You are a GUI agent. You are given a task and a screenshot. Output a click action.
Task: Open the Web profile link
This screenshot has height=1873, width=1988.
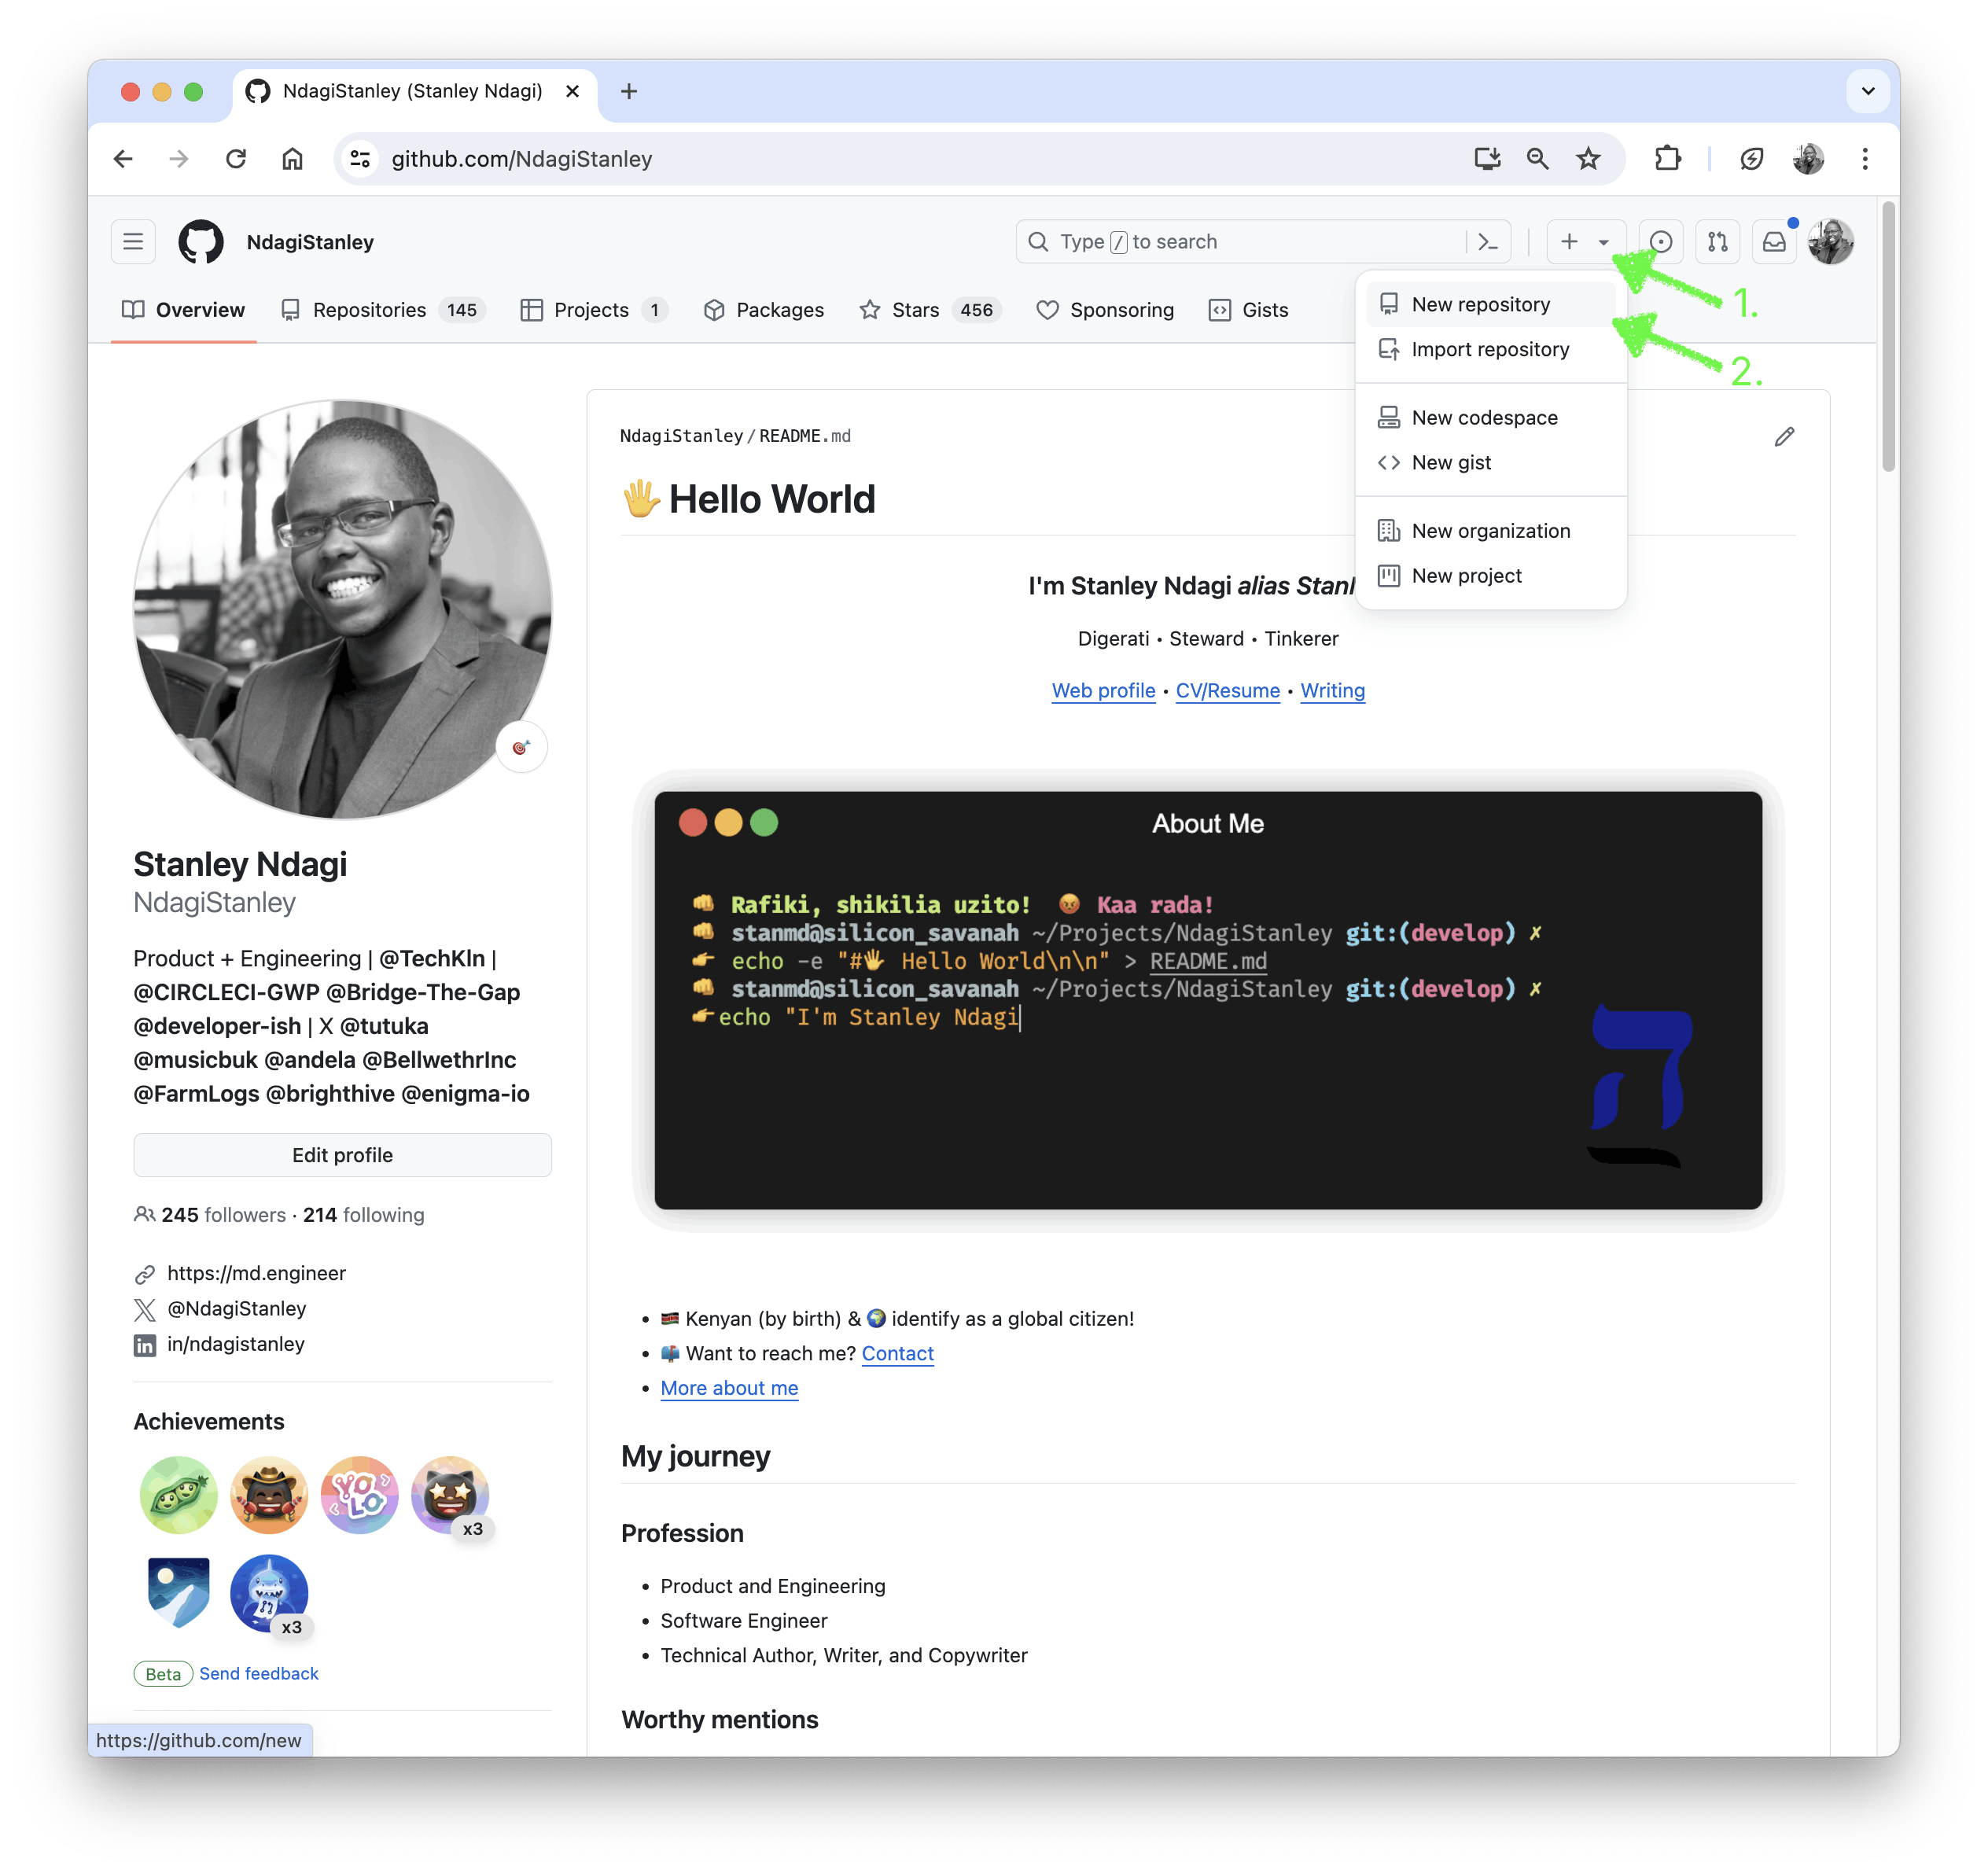click(x=1103, y=690)
